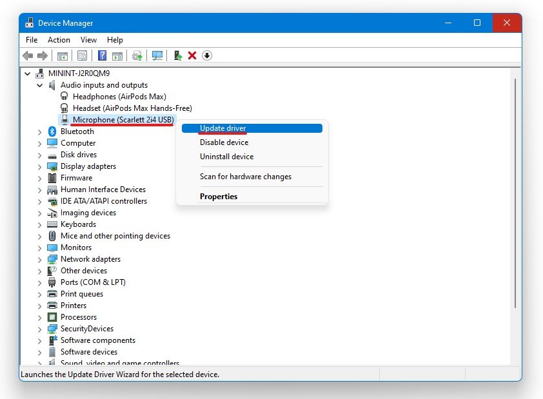Open Properties from the context menu
This screenshot has width=543, height=399.
pos(219,197)
